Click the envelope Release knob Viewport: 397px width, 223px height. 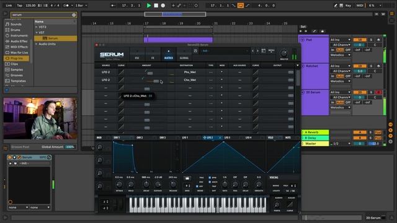pyautogui.click(x=172, y=185)
